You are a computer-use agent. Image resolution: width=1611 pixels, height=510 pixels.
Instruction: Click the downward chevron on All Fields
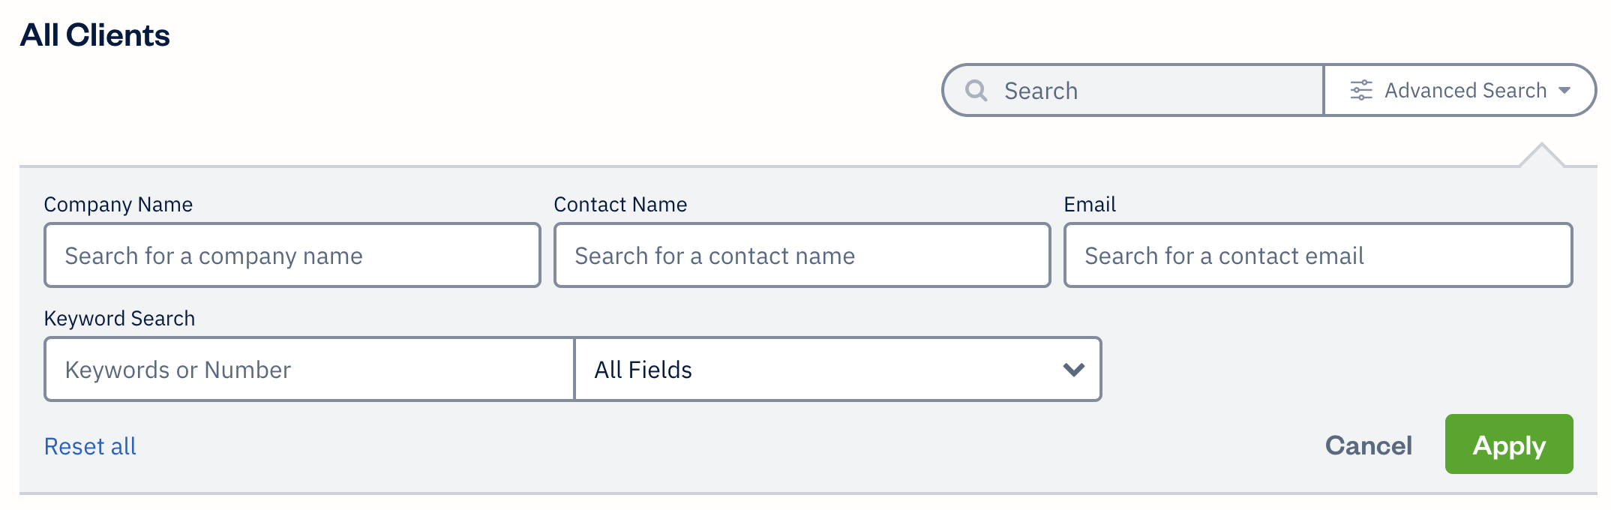click(x=1072, y=369)
